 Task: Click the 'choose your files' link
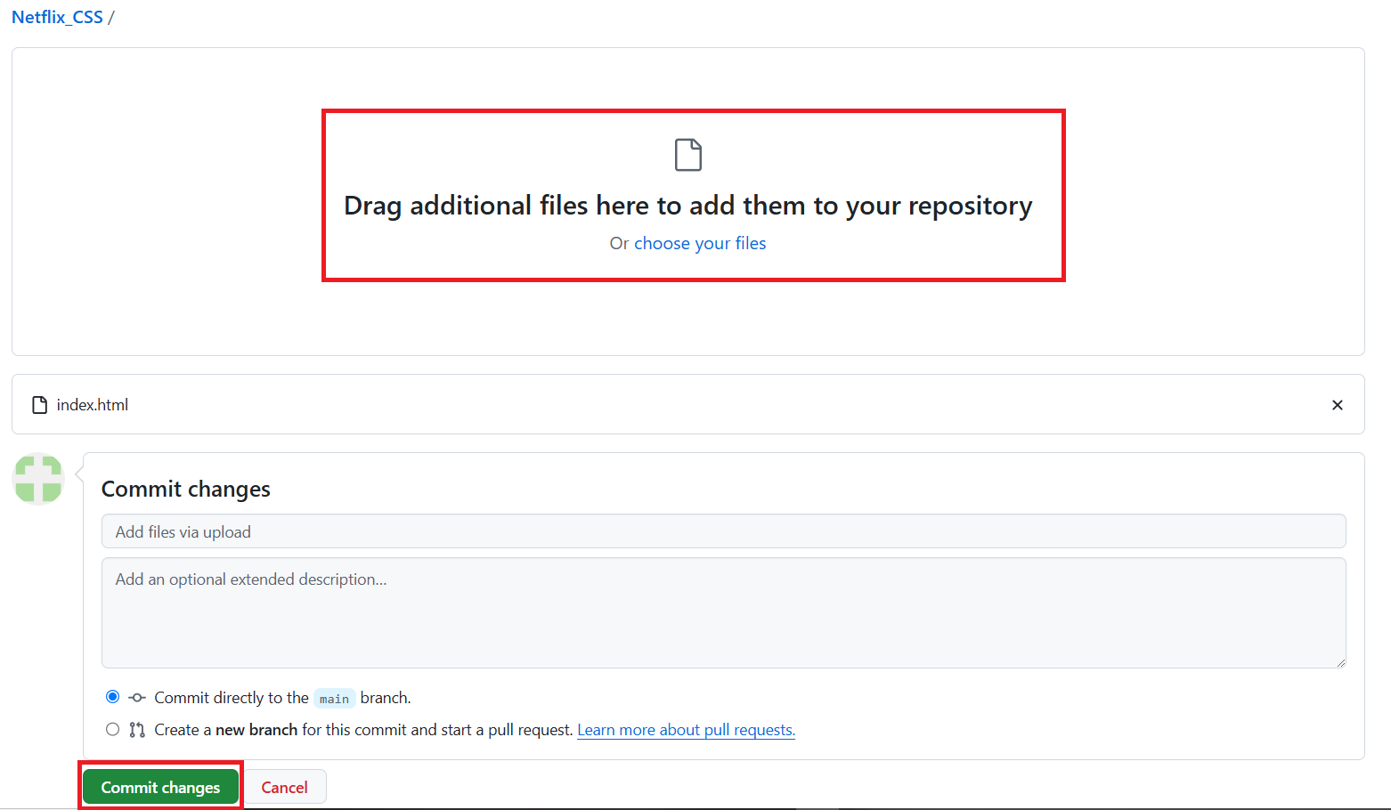click(700, 243)
